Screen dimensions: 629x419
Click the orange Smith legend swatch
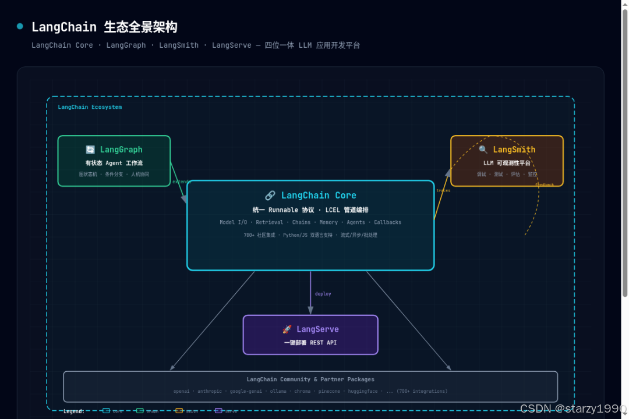pyautogui.click(x=179, y=411)
